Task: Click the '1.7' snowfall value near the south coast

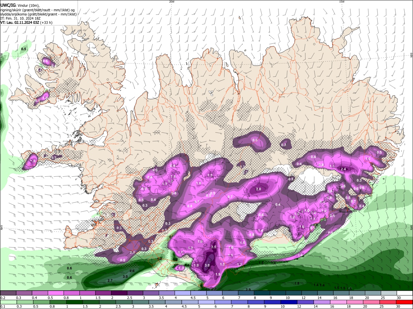Action: pyautogui.click(x=239, y=265)
